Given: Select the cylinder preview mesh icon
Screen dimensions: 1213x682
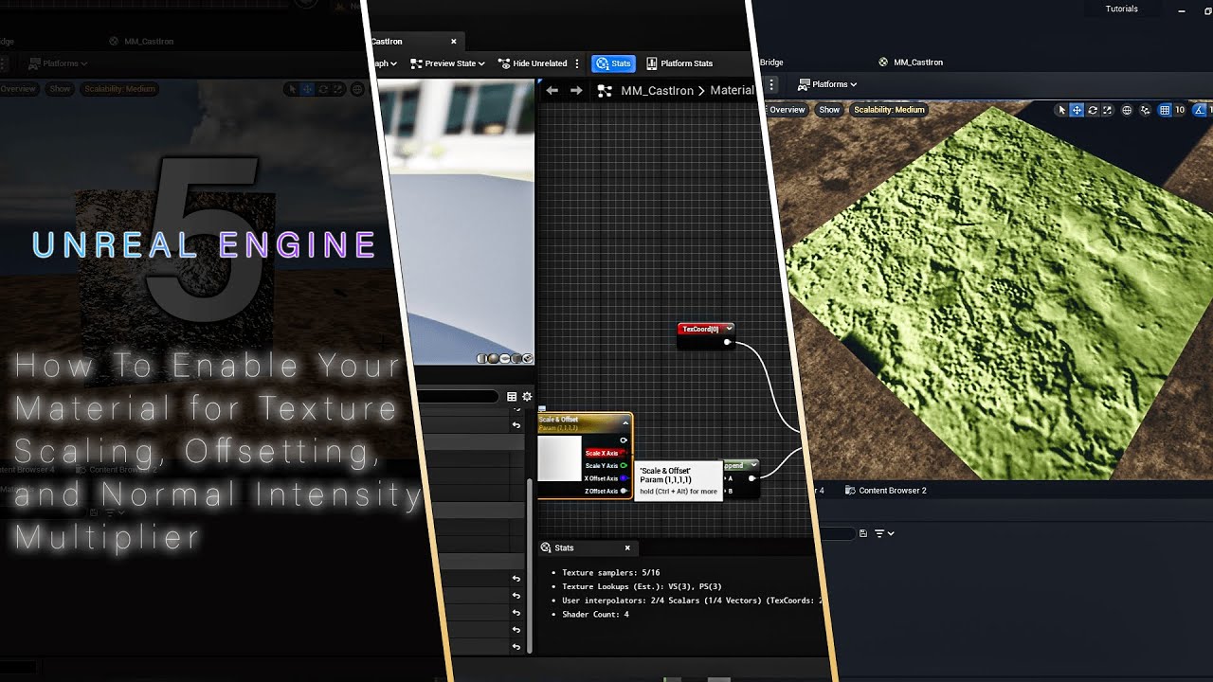Looking at the screenshot, I should coord(482,358).
